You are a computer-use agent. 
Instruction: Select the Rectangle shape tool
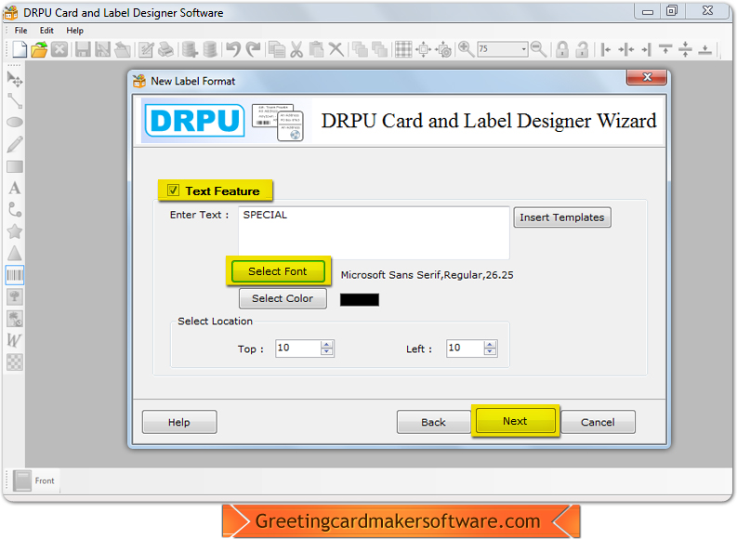click(15, 167)
